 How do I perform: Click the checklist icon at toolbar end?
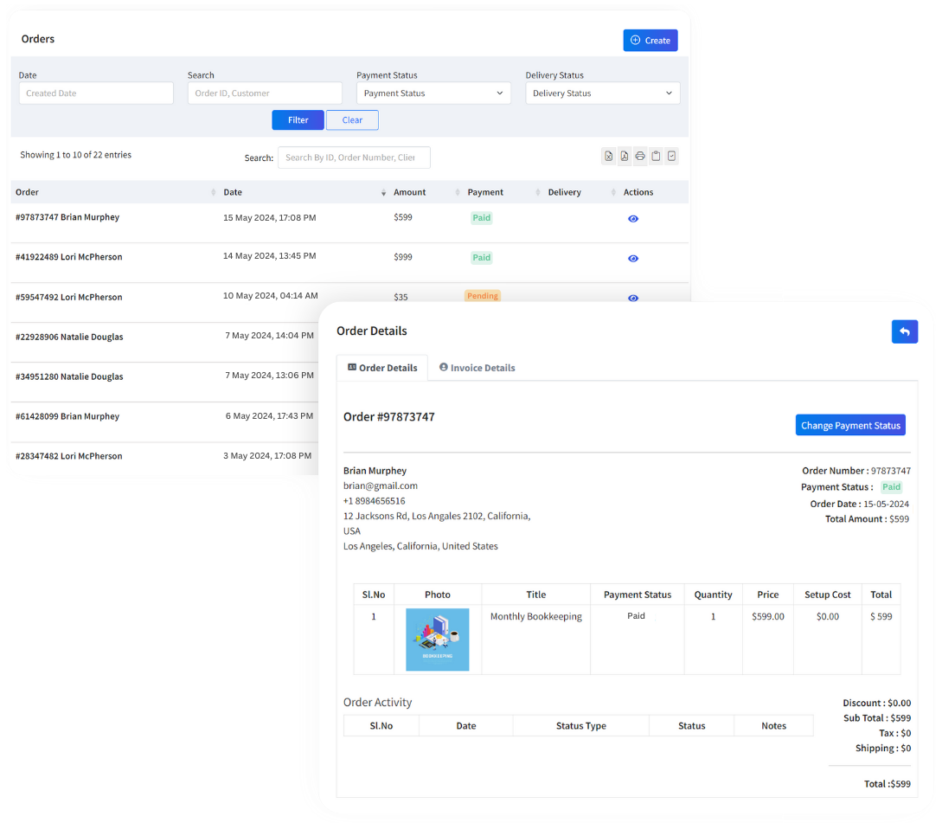[x=671, y=157]
